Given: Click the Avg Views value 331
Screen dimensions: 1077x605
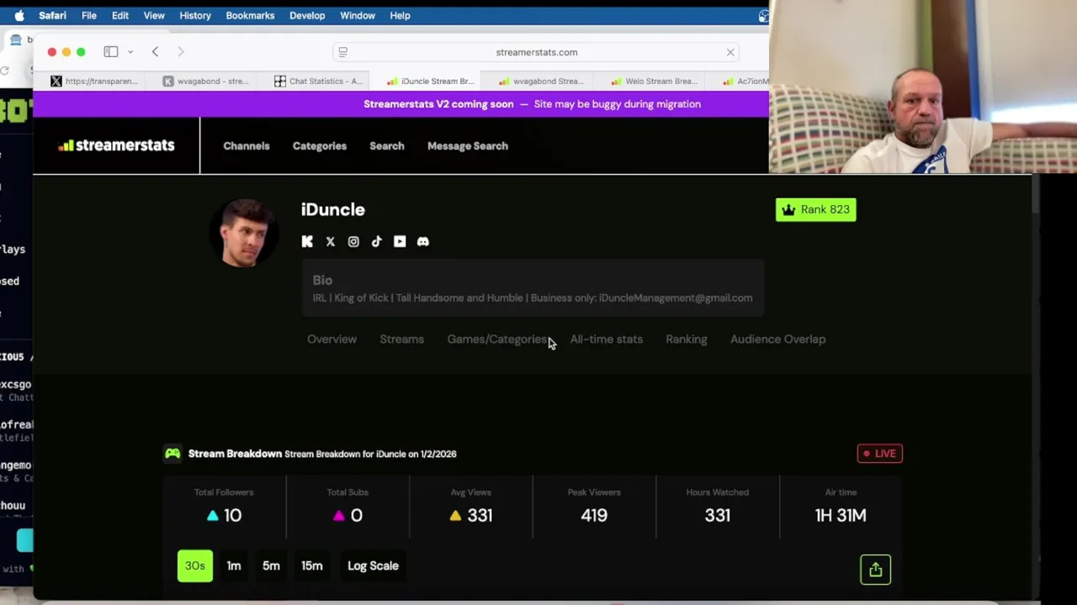Looking at the screenshot, I should pyautogui.click(x=480, y=515).
